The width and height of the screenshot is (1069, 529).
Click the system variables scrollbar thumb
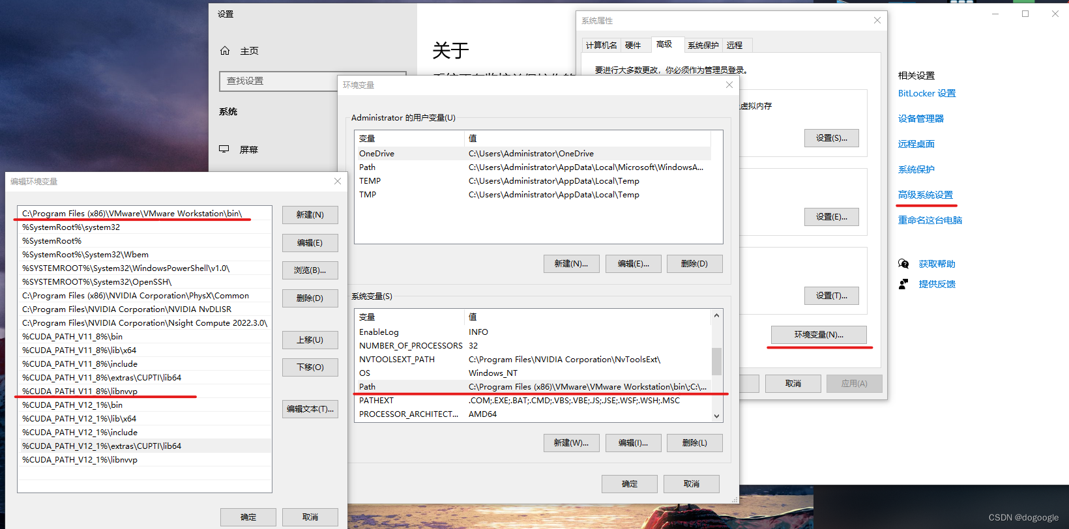click(x=716, y=362)
